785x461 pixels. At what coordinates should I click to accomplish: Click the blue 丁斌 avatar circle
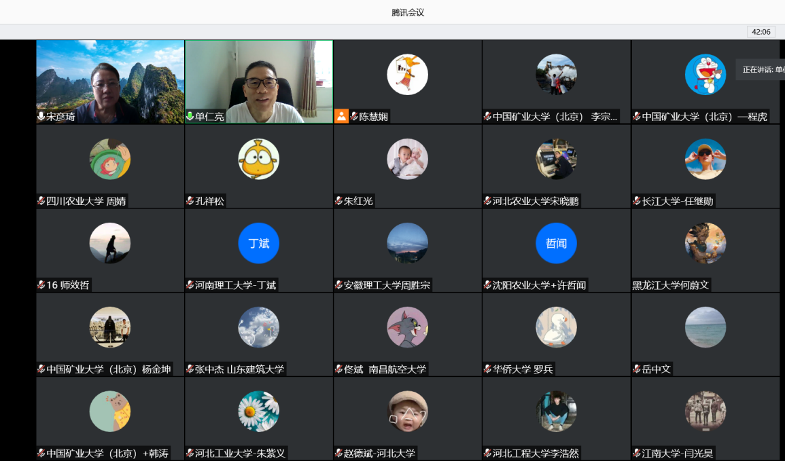[258, 243]
